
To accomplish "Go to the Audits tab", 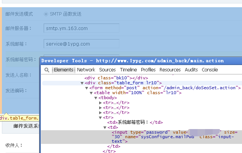I will [191, 70].
